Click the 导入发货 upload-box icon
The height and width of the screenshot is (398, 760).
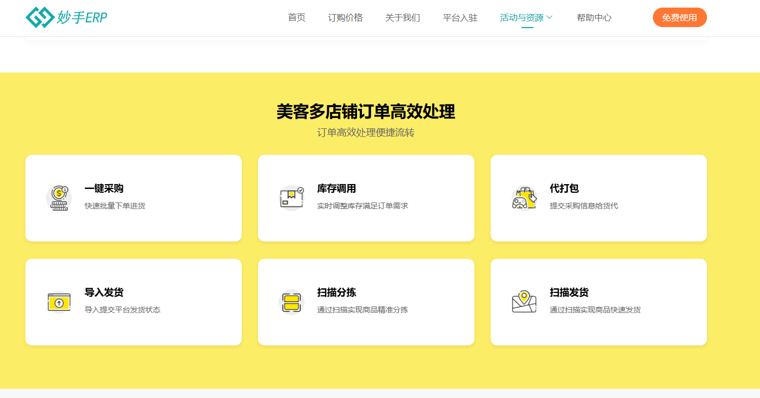59,302
